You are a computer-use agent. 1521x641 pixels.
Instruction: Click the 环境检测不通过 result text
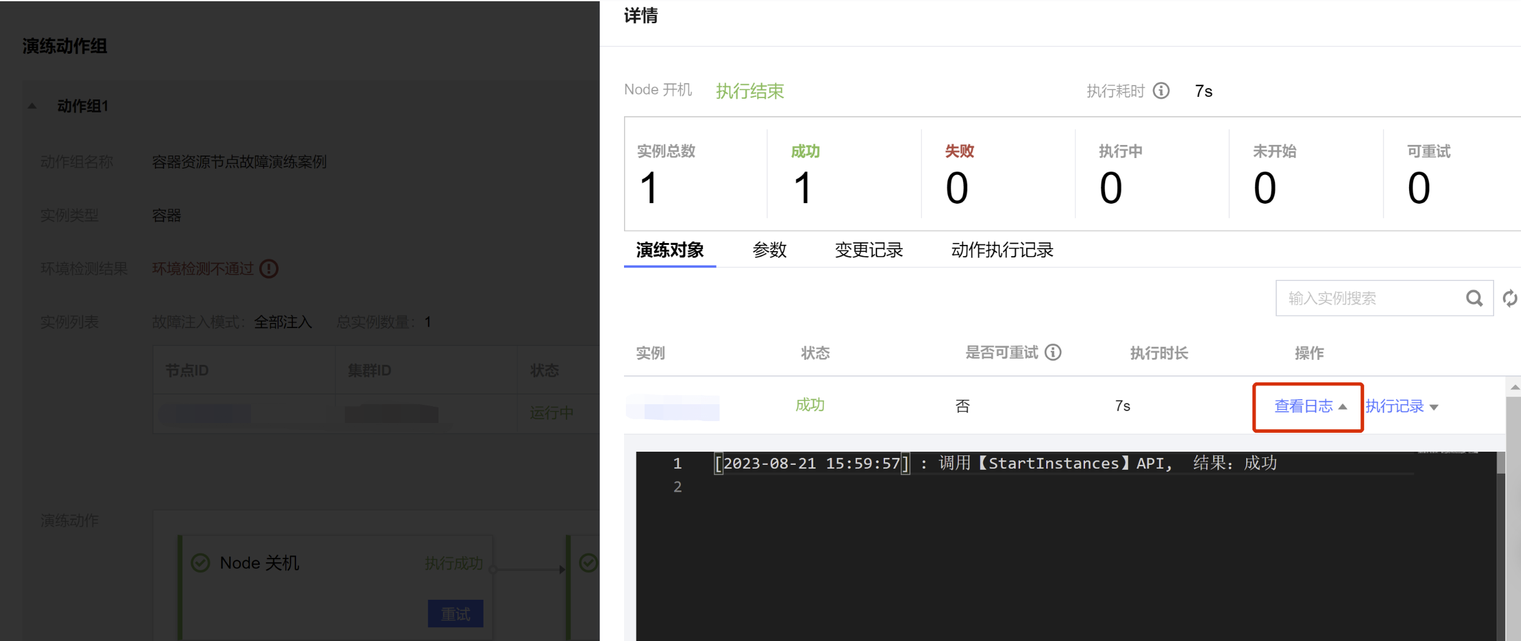tap(203, 269)
